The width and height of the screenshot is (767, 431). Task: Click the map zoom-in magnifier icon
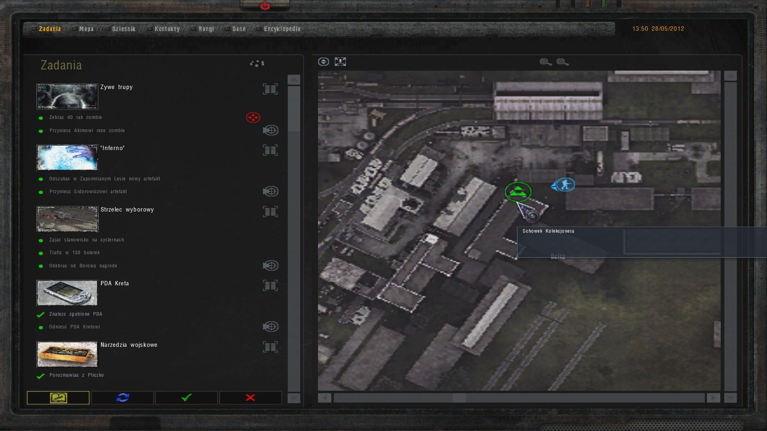[x=545, y=62]
